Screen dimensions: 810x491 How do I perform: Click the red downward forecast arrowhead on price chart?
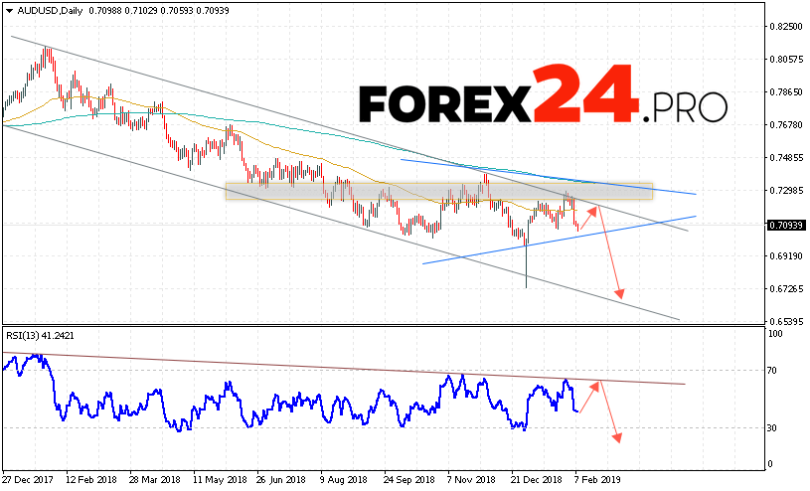pyautogui.click(x=620, y=293)
